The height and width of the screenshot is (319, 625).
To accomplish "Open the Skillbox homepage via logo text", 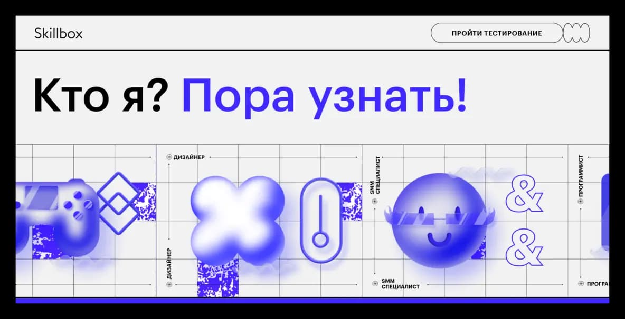I will tap(58, 33).
